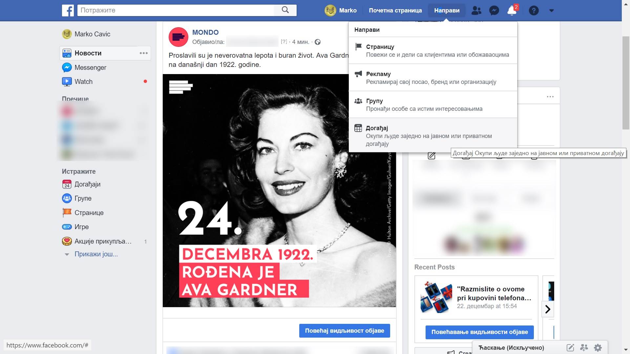Click new message compose icon in chat bar
Image resolution: width=630 pixels, height=354 pixels.
point(570,348)
